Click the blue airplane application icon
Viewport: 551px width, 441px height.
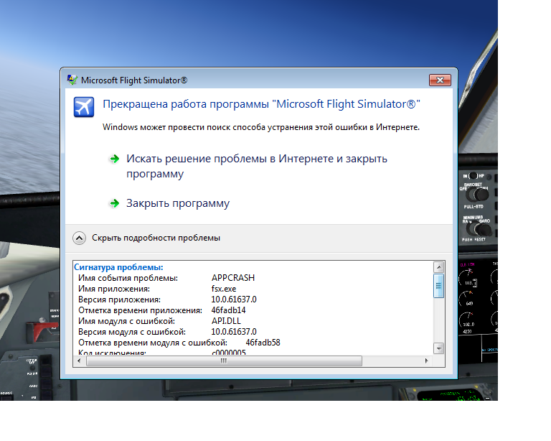pos(84,106)
